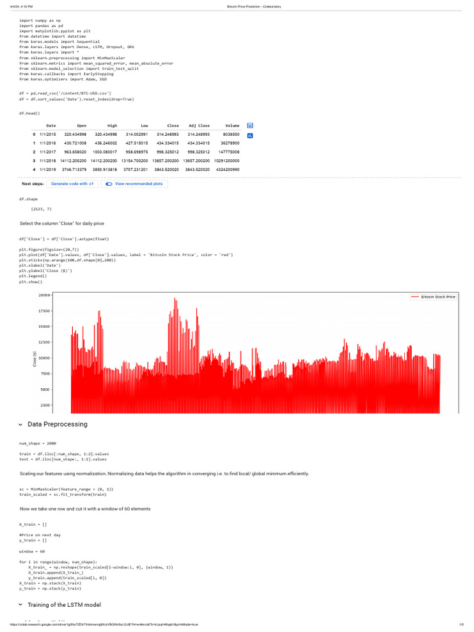
Task: Click the Low value '3707.231201'
Action: pos(135,170)
